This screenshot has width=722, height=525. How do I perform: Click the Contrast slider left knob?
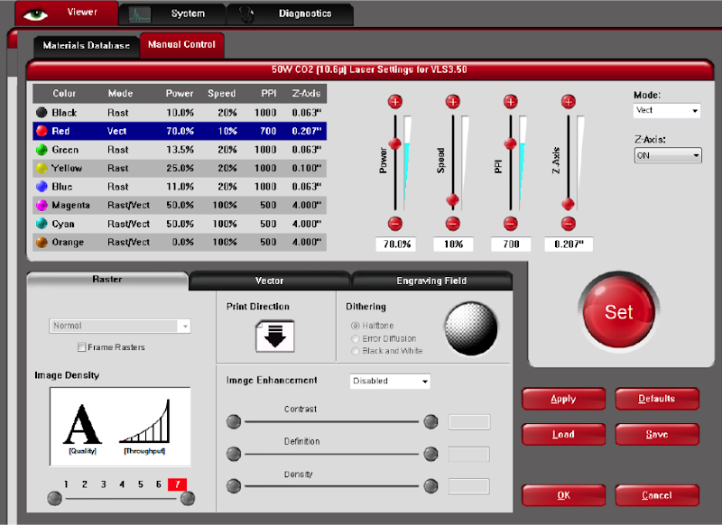[234, 421]
